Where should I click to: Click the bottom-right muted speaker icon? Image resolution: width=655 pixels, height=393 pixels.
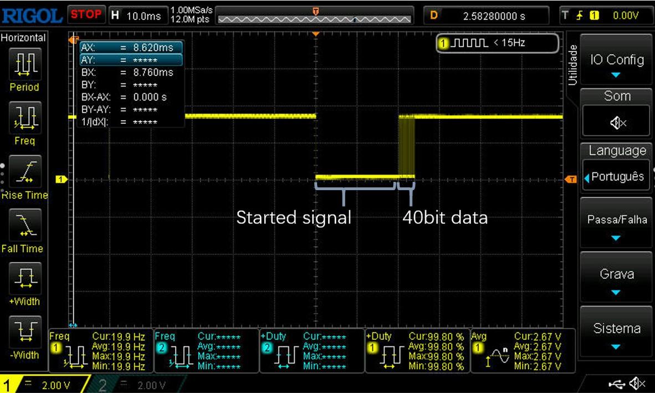(637, 384)
